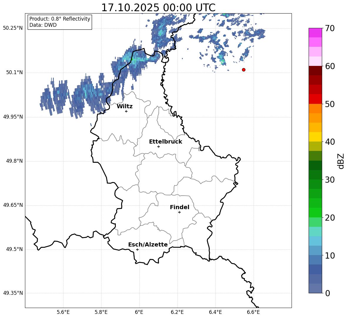Click the 5.8°E longitude label
This screenshot has height=318, width=348.
click(101, 312)
